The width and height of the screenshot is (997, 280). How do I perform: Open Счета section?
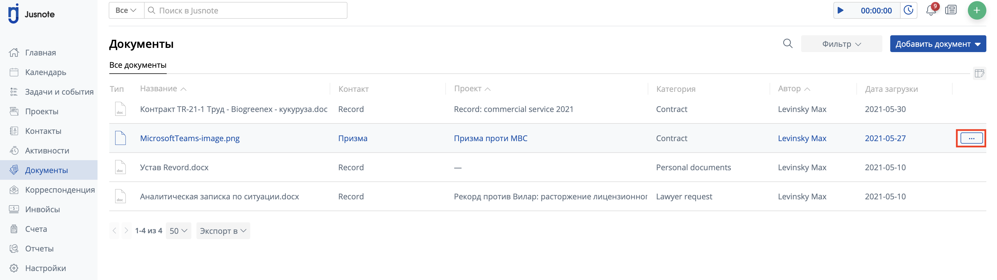click(36, 229)
